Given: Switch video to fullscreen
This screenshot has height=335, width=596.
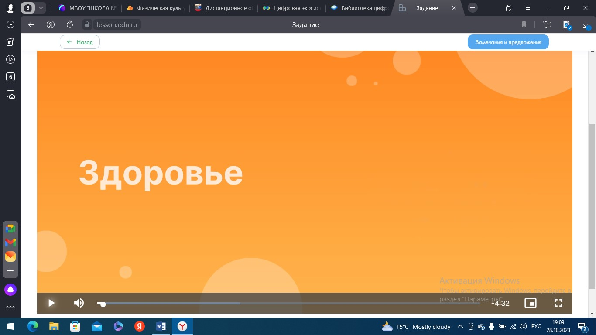Looking at the screenshot, I should (x=558, y=303).
